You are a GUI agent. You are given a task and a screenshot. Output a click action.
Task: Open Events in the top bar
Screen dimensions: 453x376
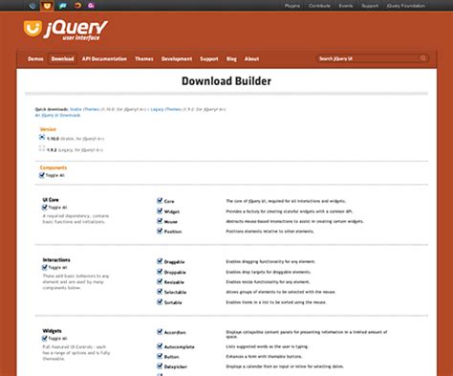(x=346, y=6)
